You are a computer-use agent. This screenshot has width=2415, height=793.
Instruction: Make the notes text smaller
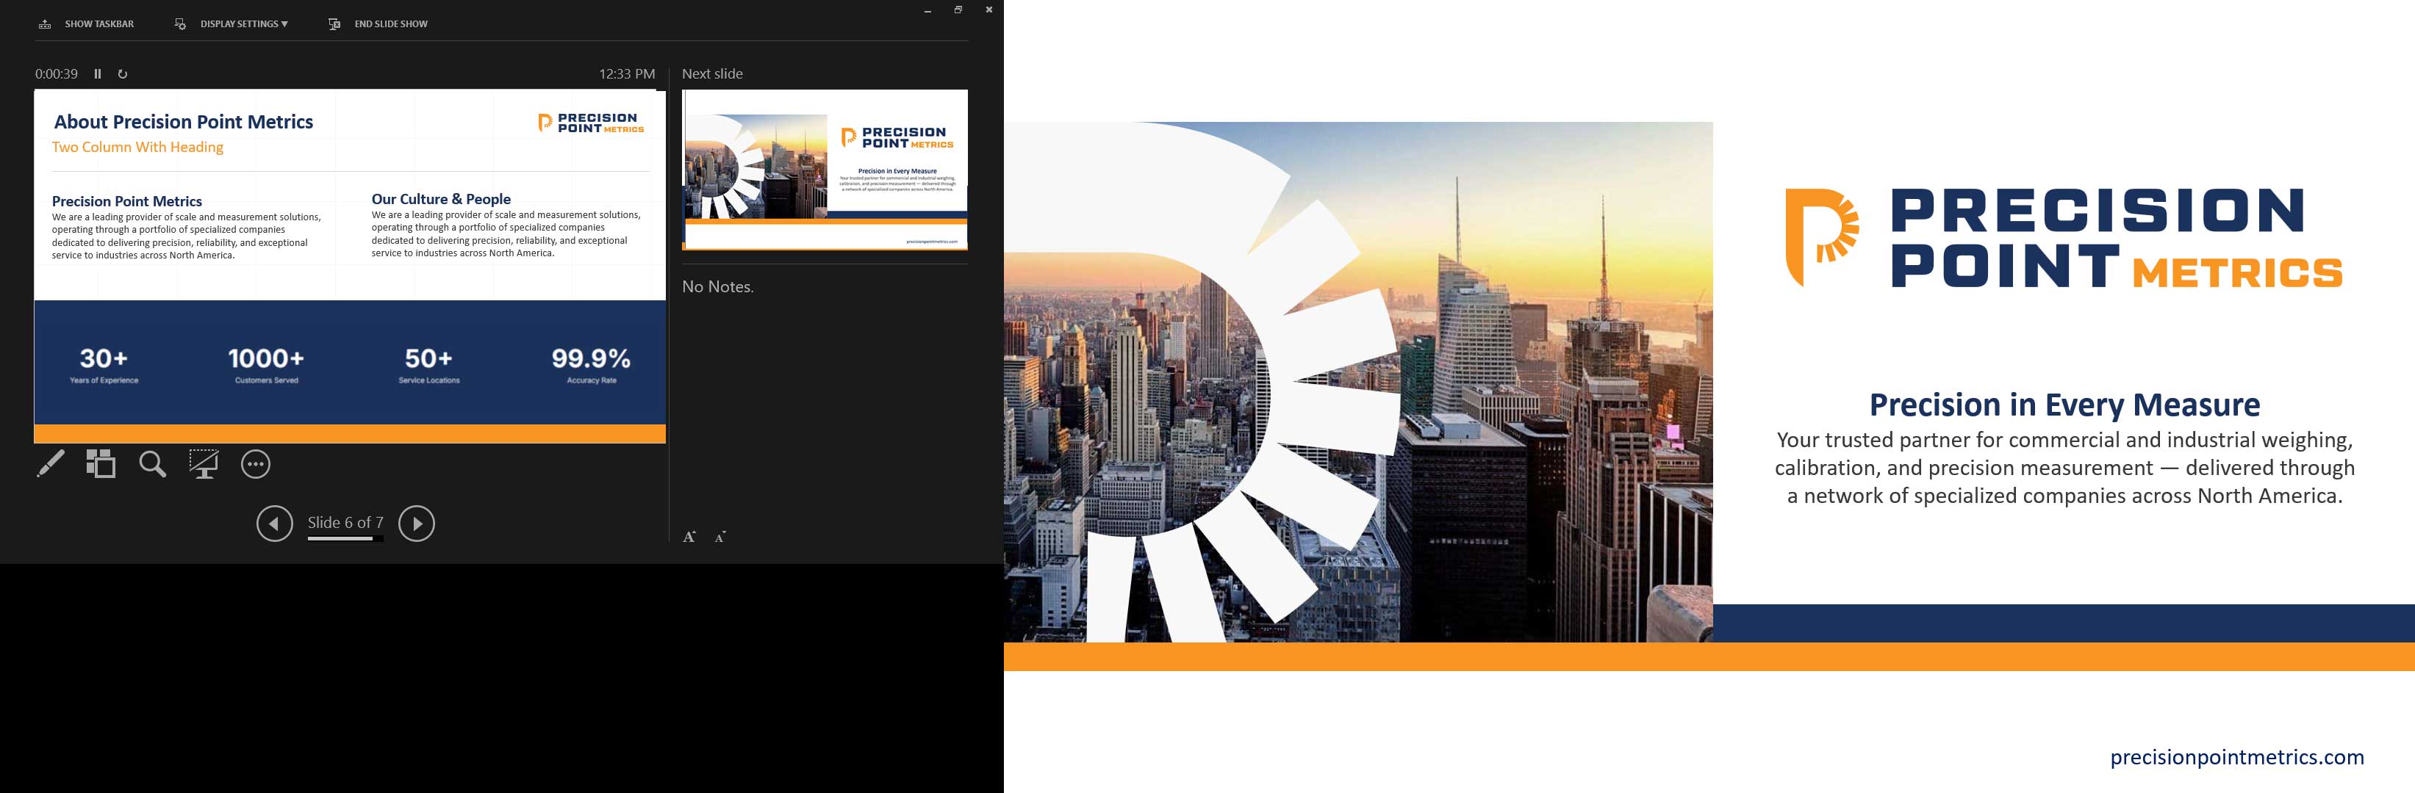[720, 537]
